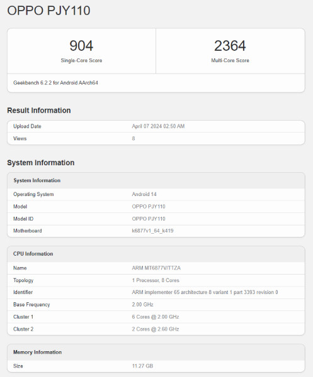
Task: Select the Android 14 operating system value
Action: 144,194
